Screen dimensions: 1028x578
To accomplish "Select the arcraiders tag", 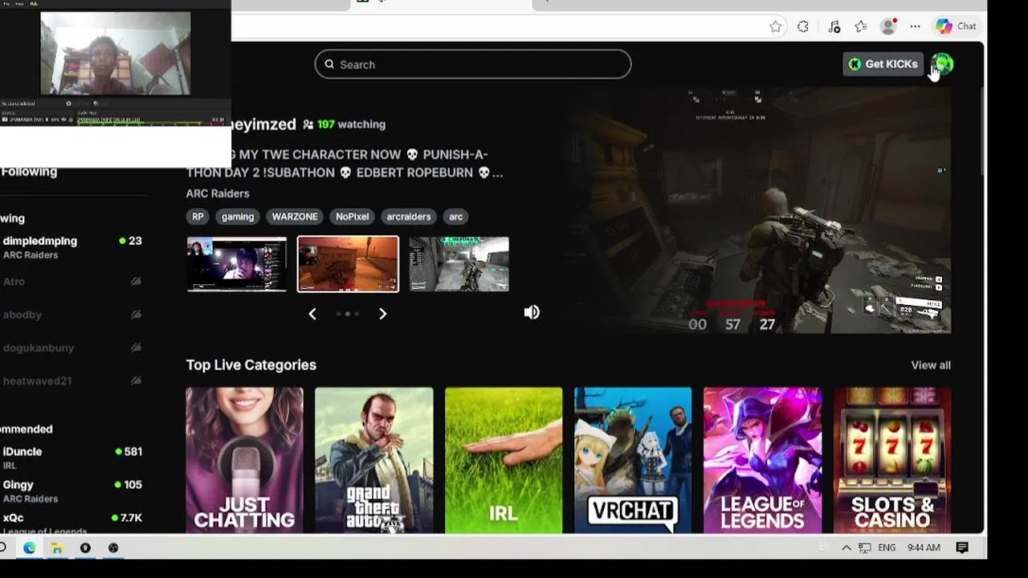I will coord(409,217).
